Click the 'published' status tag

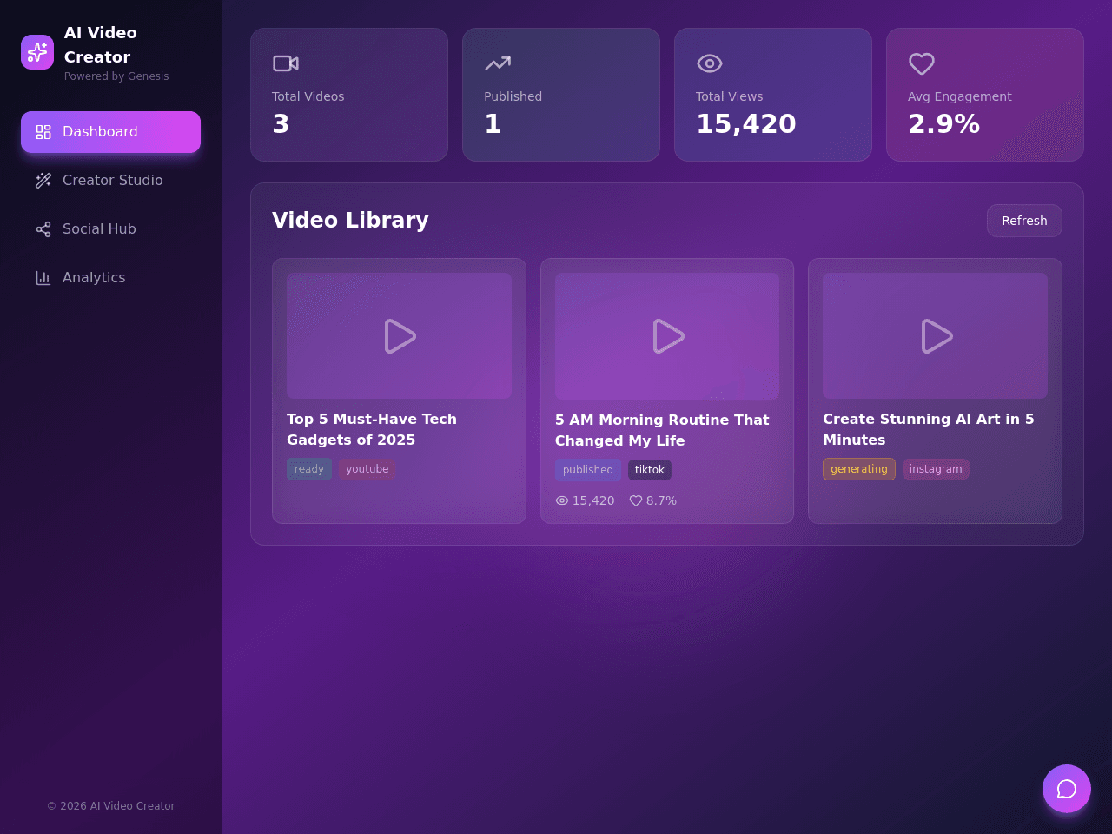(x=588, y=470)
